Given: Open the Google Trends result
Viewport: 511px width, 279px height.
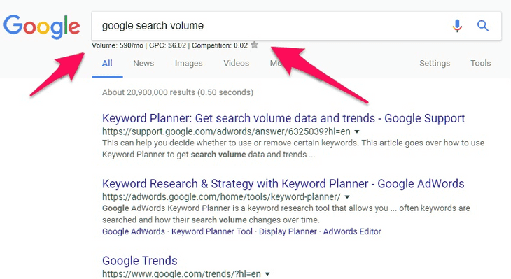Looking at the screenshot, I should pyautogui.click(x=140, y=261).
